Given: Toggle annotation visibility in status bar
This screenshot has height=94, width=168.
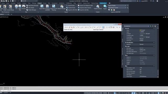Looking at the screenshot, I should 132,93.
